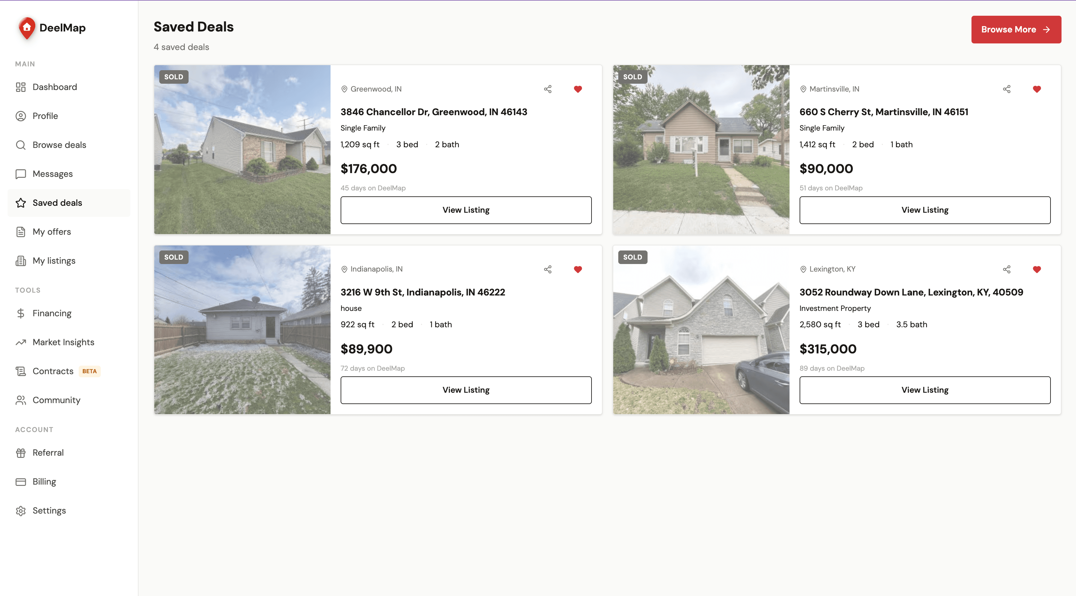This screenshot has width=1076, height=596.
Task: Unsave the Martinsville listing via heart
Action: coord(1037,89)
